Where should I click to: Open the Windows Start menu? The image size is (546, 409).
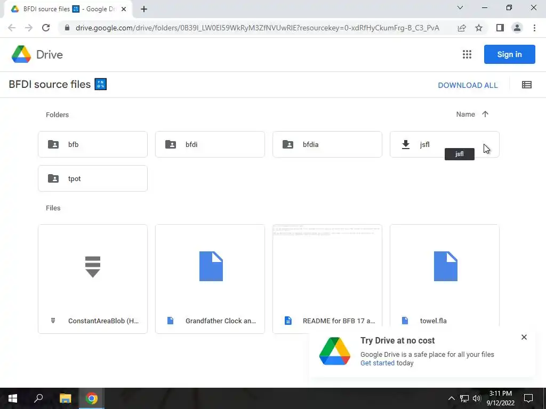(13, 398)
